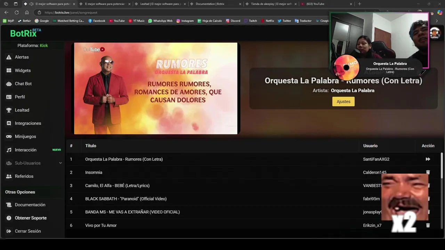This screenshot has height=250, width=445.
Task: Switch to the second Botrix tab
Action: click(x=105, y=4)
